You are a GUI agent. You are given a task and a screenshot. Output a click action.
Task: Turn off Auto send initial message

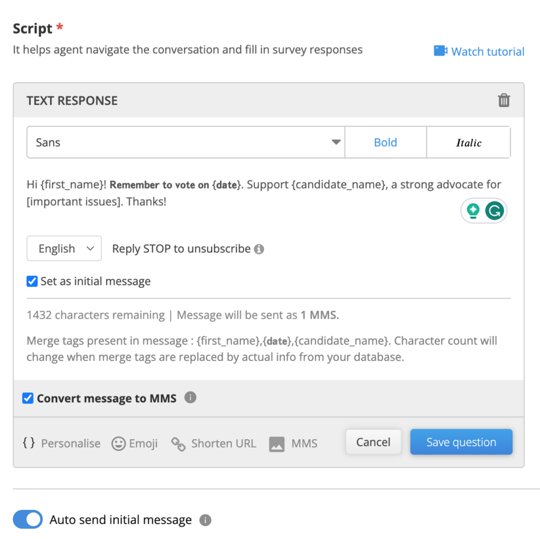pyautogui.click(x=28, y=519)
